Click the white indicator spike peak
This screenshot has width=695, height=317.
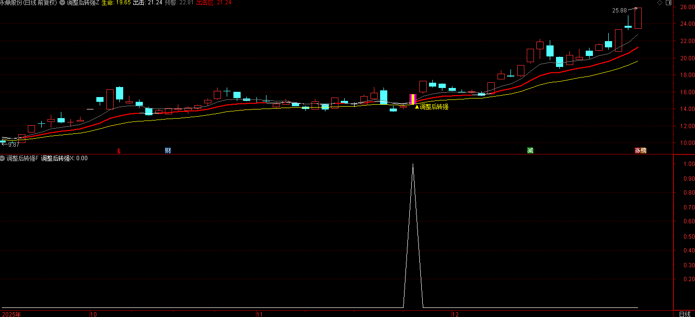[413, 164]
